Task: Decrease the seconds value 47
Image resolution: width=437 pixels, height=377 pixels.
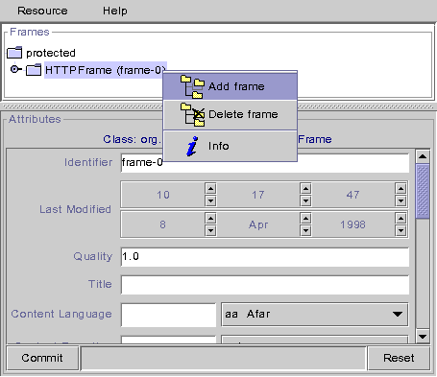Action: 401,201
